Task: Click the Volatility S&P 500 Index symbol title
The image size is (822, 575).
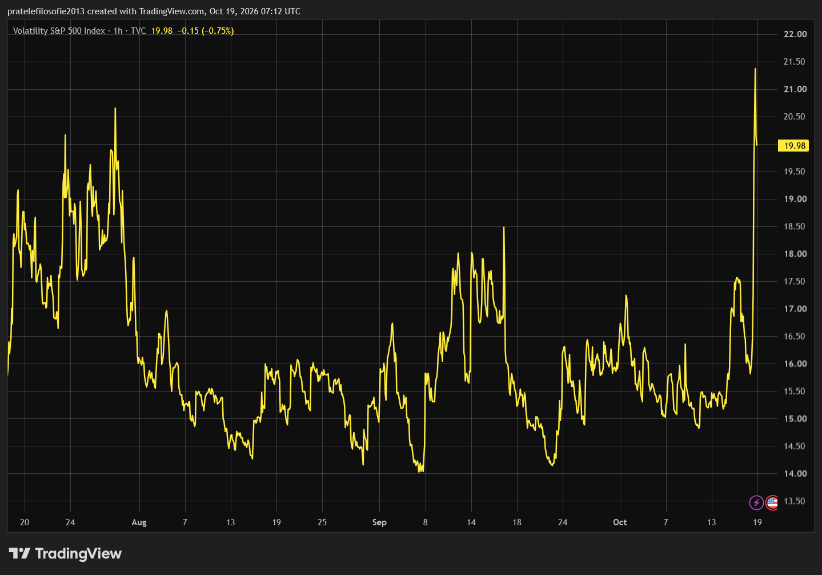Action: tap(59, 31)
